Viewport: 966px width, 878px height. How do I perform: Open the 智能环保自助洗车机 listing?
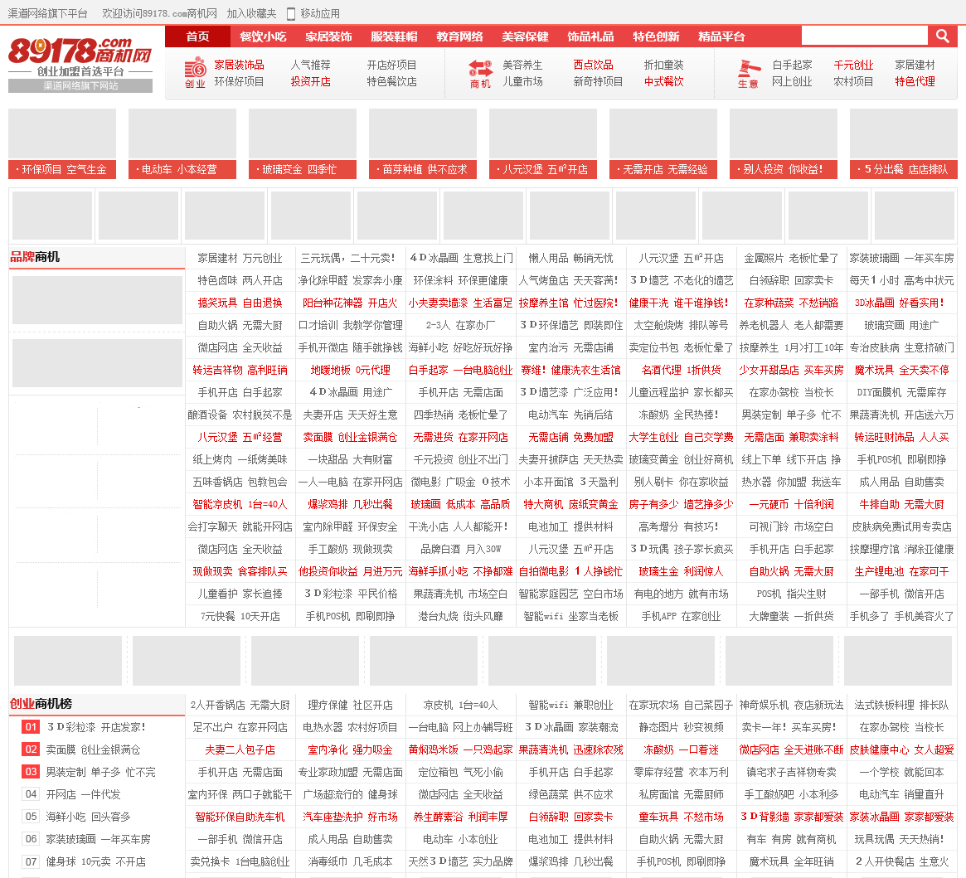[x=240, y=817]
